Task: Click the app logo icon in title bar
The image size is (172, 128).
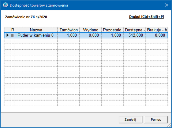Action: (x=5, y=5)
